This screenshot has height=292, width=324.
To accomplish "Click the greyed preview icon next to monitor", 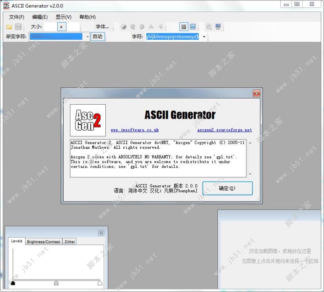I will coord(209,27).
